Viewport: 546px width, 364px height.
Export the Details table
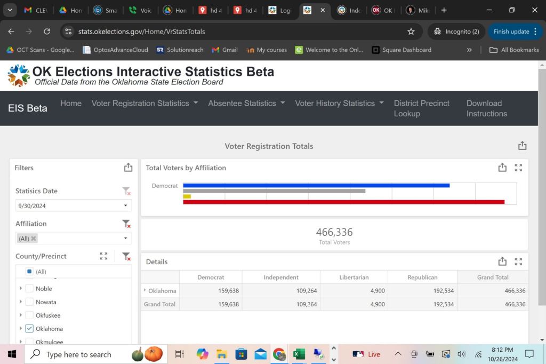pyautogui.click(x=502, y=262)
